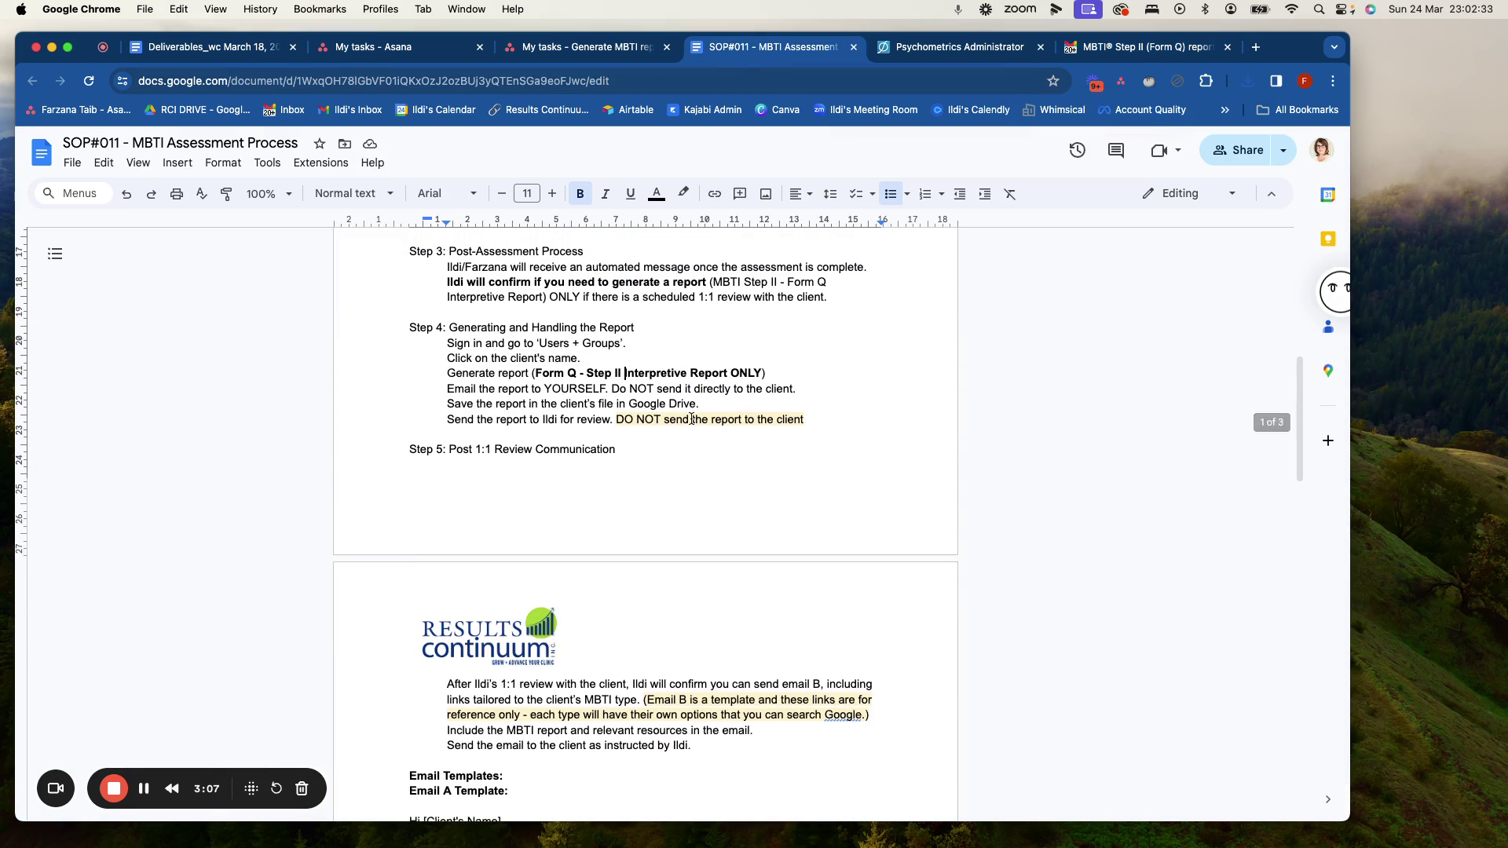The height and width of the screenshot is (848, 1508).
Task: Click the insert link icon
Action: pos(714,194)
